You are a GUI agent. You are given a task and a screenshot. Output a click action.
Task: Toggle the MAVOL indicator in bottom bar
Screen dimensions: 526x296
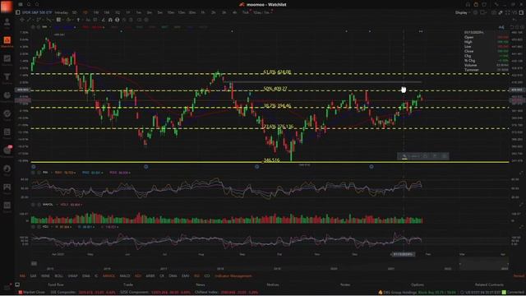[x=108, y=276]
